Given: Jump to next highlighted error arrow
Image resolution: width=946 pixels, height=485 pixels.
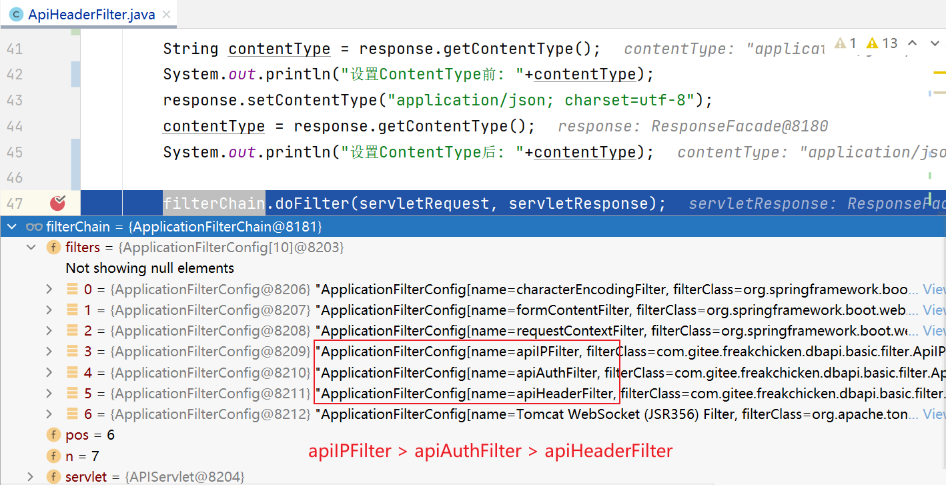Looking at the screenshot, I should point(935,43).
